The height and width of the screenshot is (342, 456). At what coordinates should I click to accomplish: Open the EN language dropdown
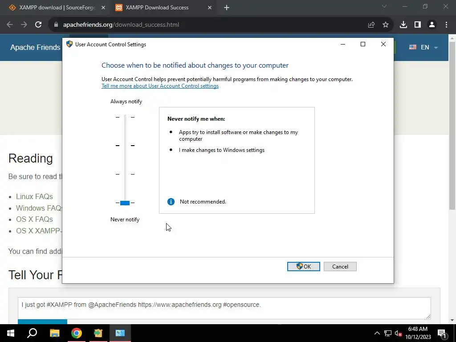[x=423, y=47]
